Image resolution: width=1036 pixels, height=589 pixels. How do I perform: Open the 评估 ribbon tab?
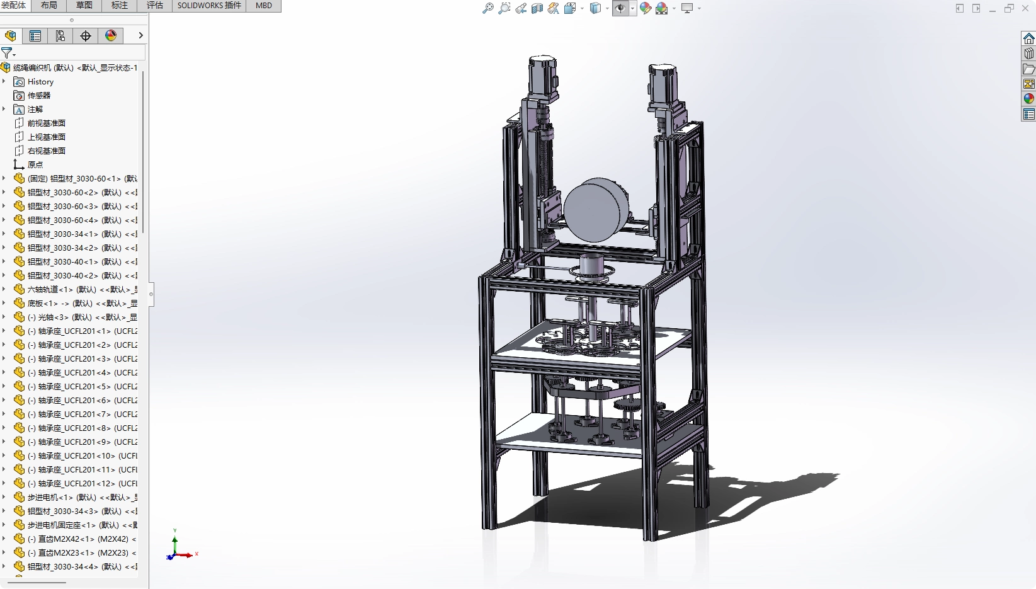[154, 6]
